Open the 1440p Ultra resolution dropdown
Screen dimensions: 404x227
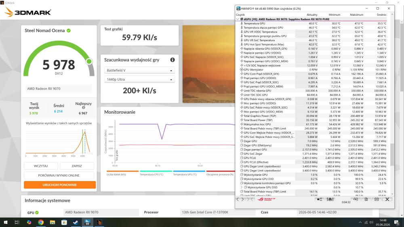(x=139, y=79)
